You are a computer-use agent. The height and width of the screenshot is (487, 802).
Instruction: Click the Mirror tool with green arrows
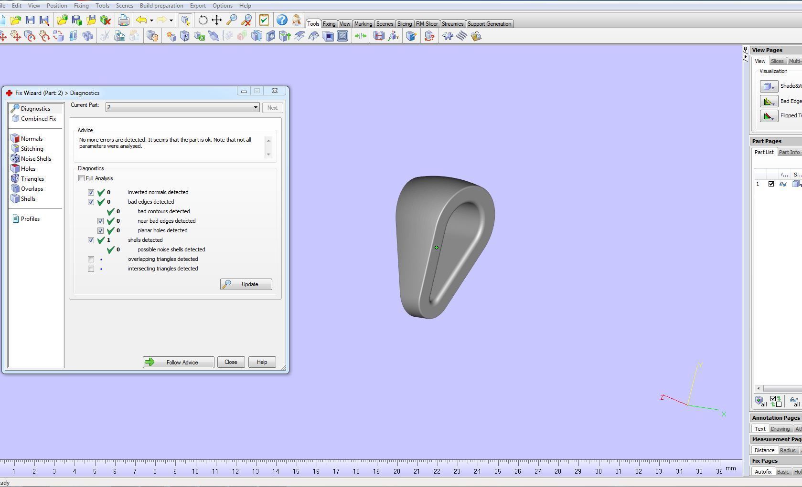[x=361, y=36]
